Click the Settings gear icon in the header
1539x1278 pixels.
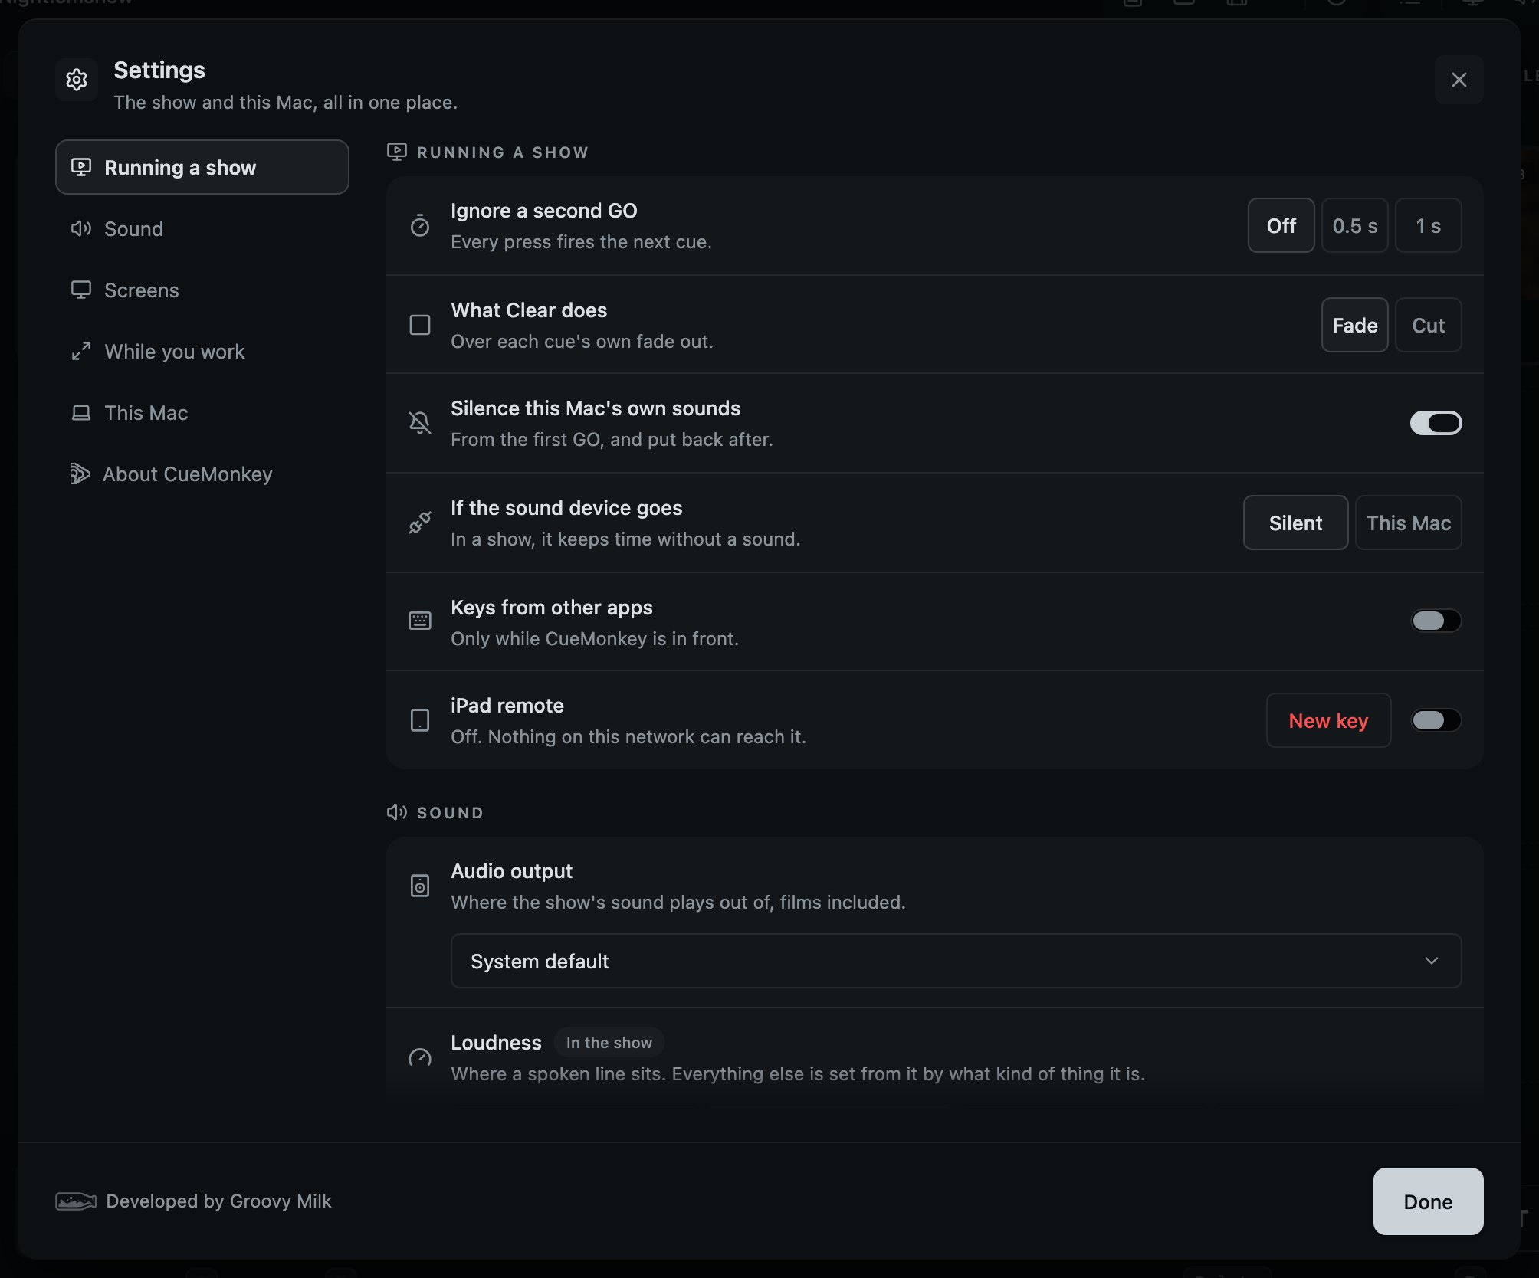tap(77, 80)
